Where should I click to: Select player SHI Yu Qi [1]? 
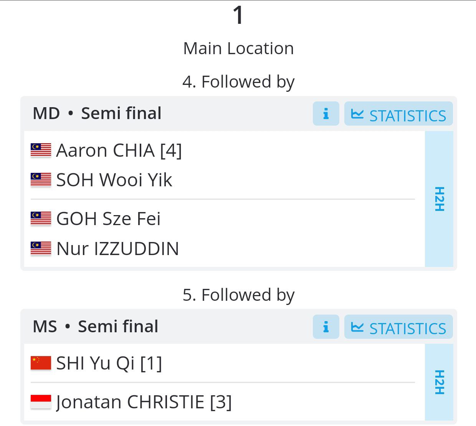point(109,363)
